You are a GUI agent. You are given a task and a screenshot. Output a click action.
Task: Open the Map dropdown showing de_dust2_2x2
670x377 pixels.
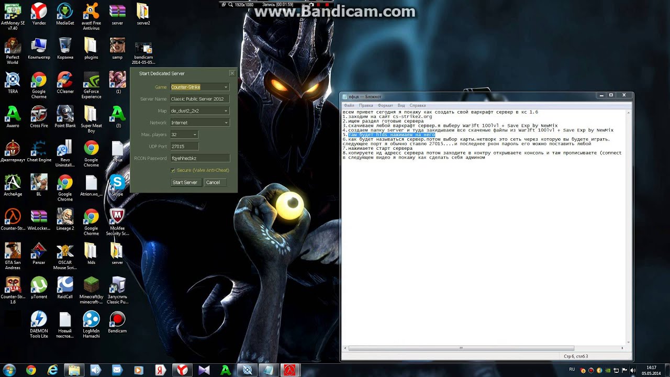click(x=226, y=111)
